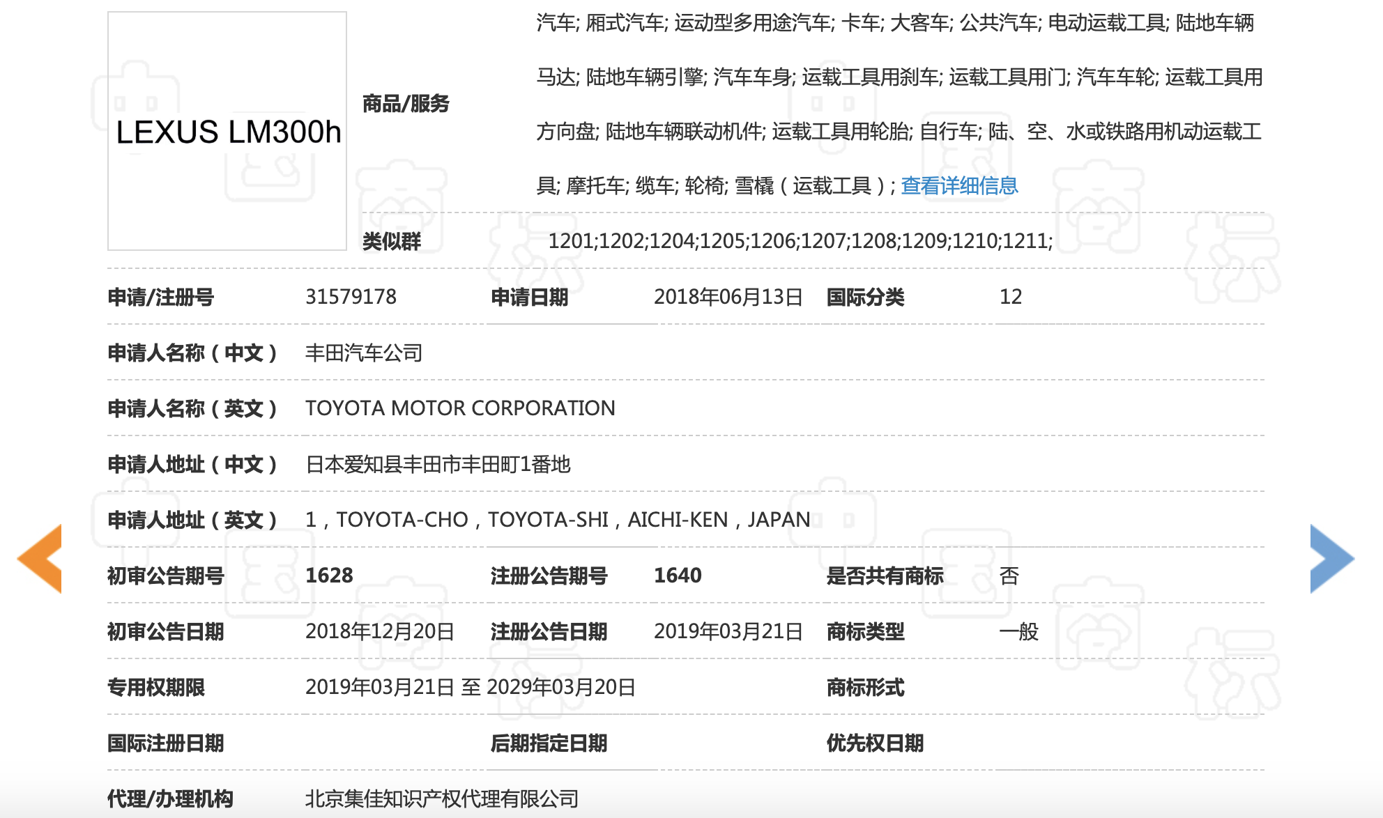Click the 类似群 label
The width and height of the screenshot is (1383, 818).
tap(392, 241)
